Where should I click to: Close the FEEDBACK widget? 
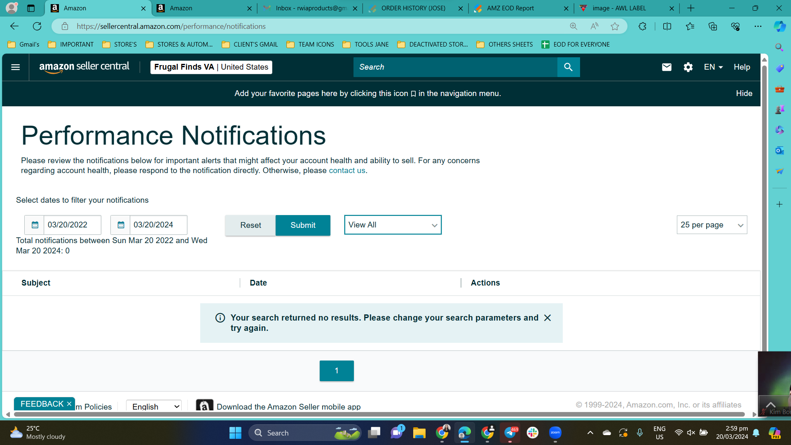click(69, 404)
